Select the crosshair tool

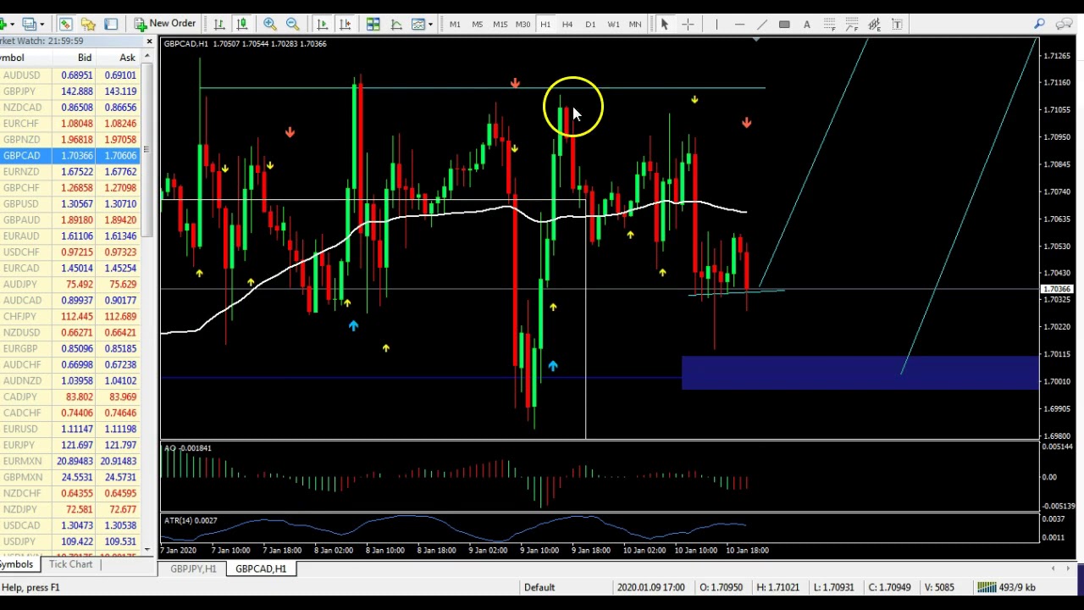[688, 24]
